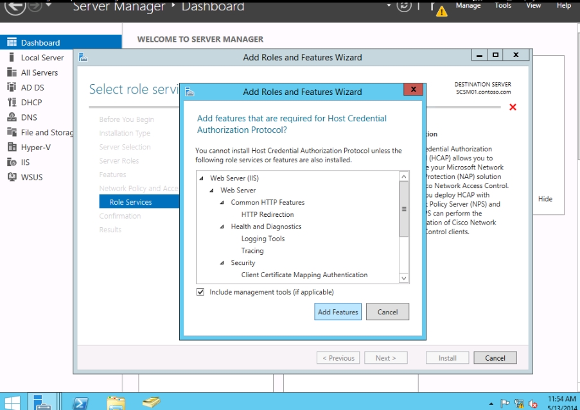Toggle Include management tools checkbox
This screenshot has height=410, width=580.
pyautogui.click(x=200, y=292)
